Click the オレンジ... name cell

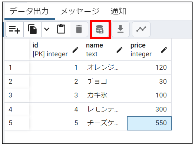[x=105, y=67]
